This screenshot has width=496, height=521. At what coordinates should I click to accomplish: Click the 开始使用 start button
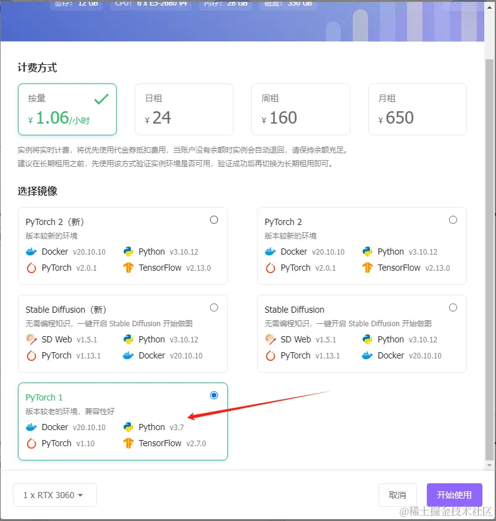[x=454, y=495]
